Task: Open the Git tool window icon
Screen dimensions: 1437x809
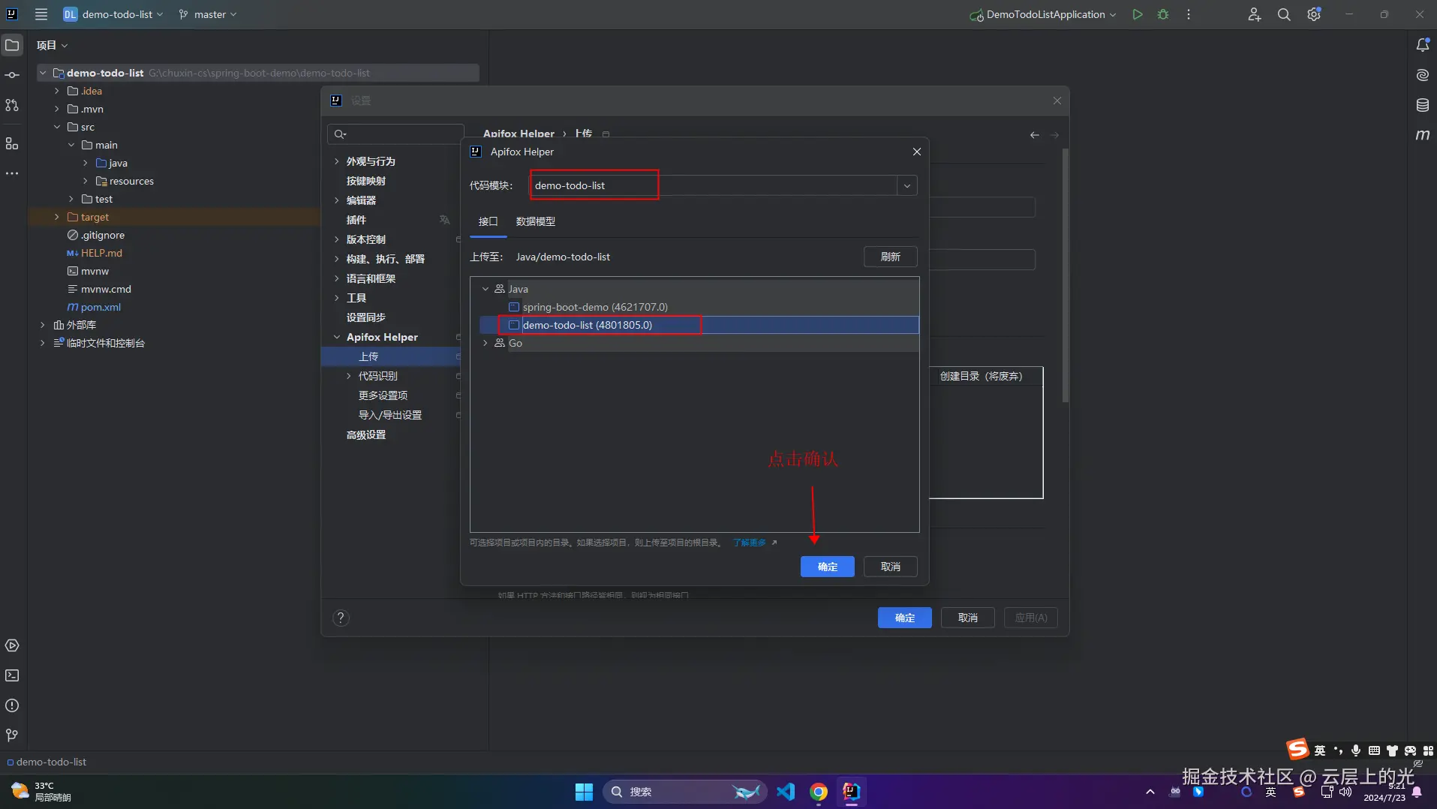Action: [12, 735]
